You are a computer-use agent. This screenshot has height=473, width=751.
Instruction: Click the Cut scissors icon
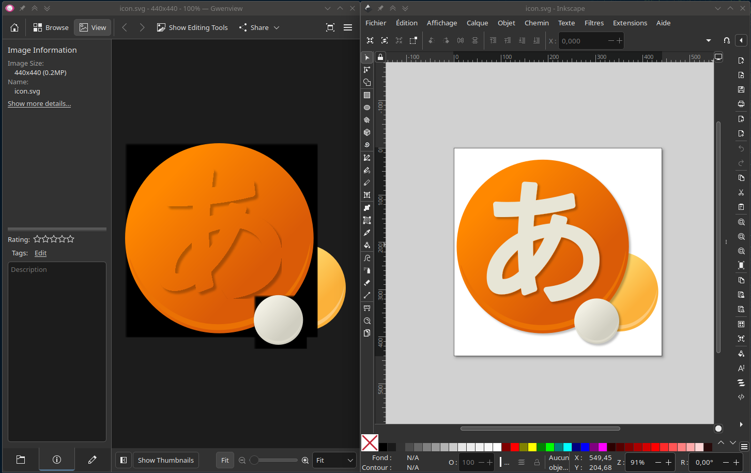click(x=741, y=192)
